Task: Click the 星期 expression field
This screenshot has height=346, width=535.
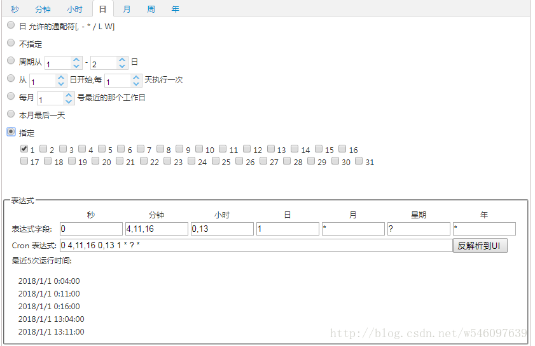Action: [419, 229]
